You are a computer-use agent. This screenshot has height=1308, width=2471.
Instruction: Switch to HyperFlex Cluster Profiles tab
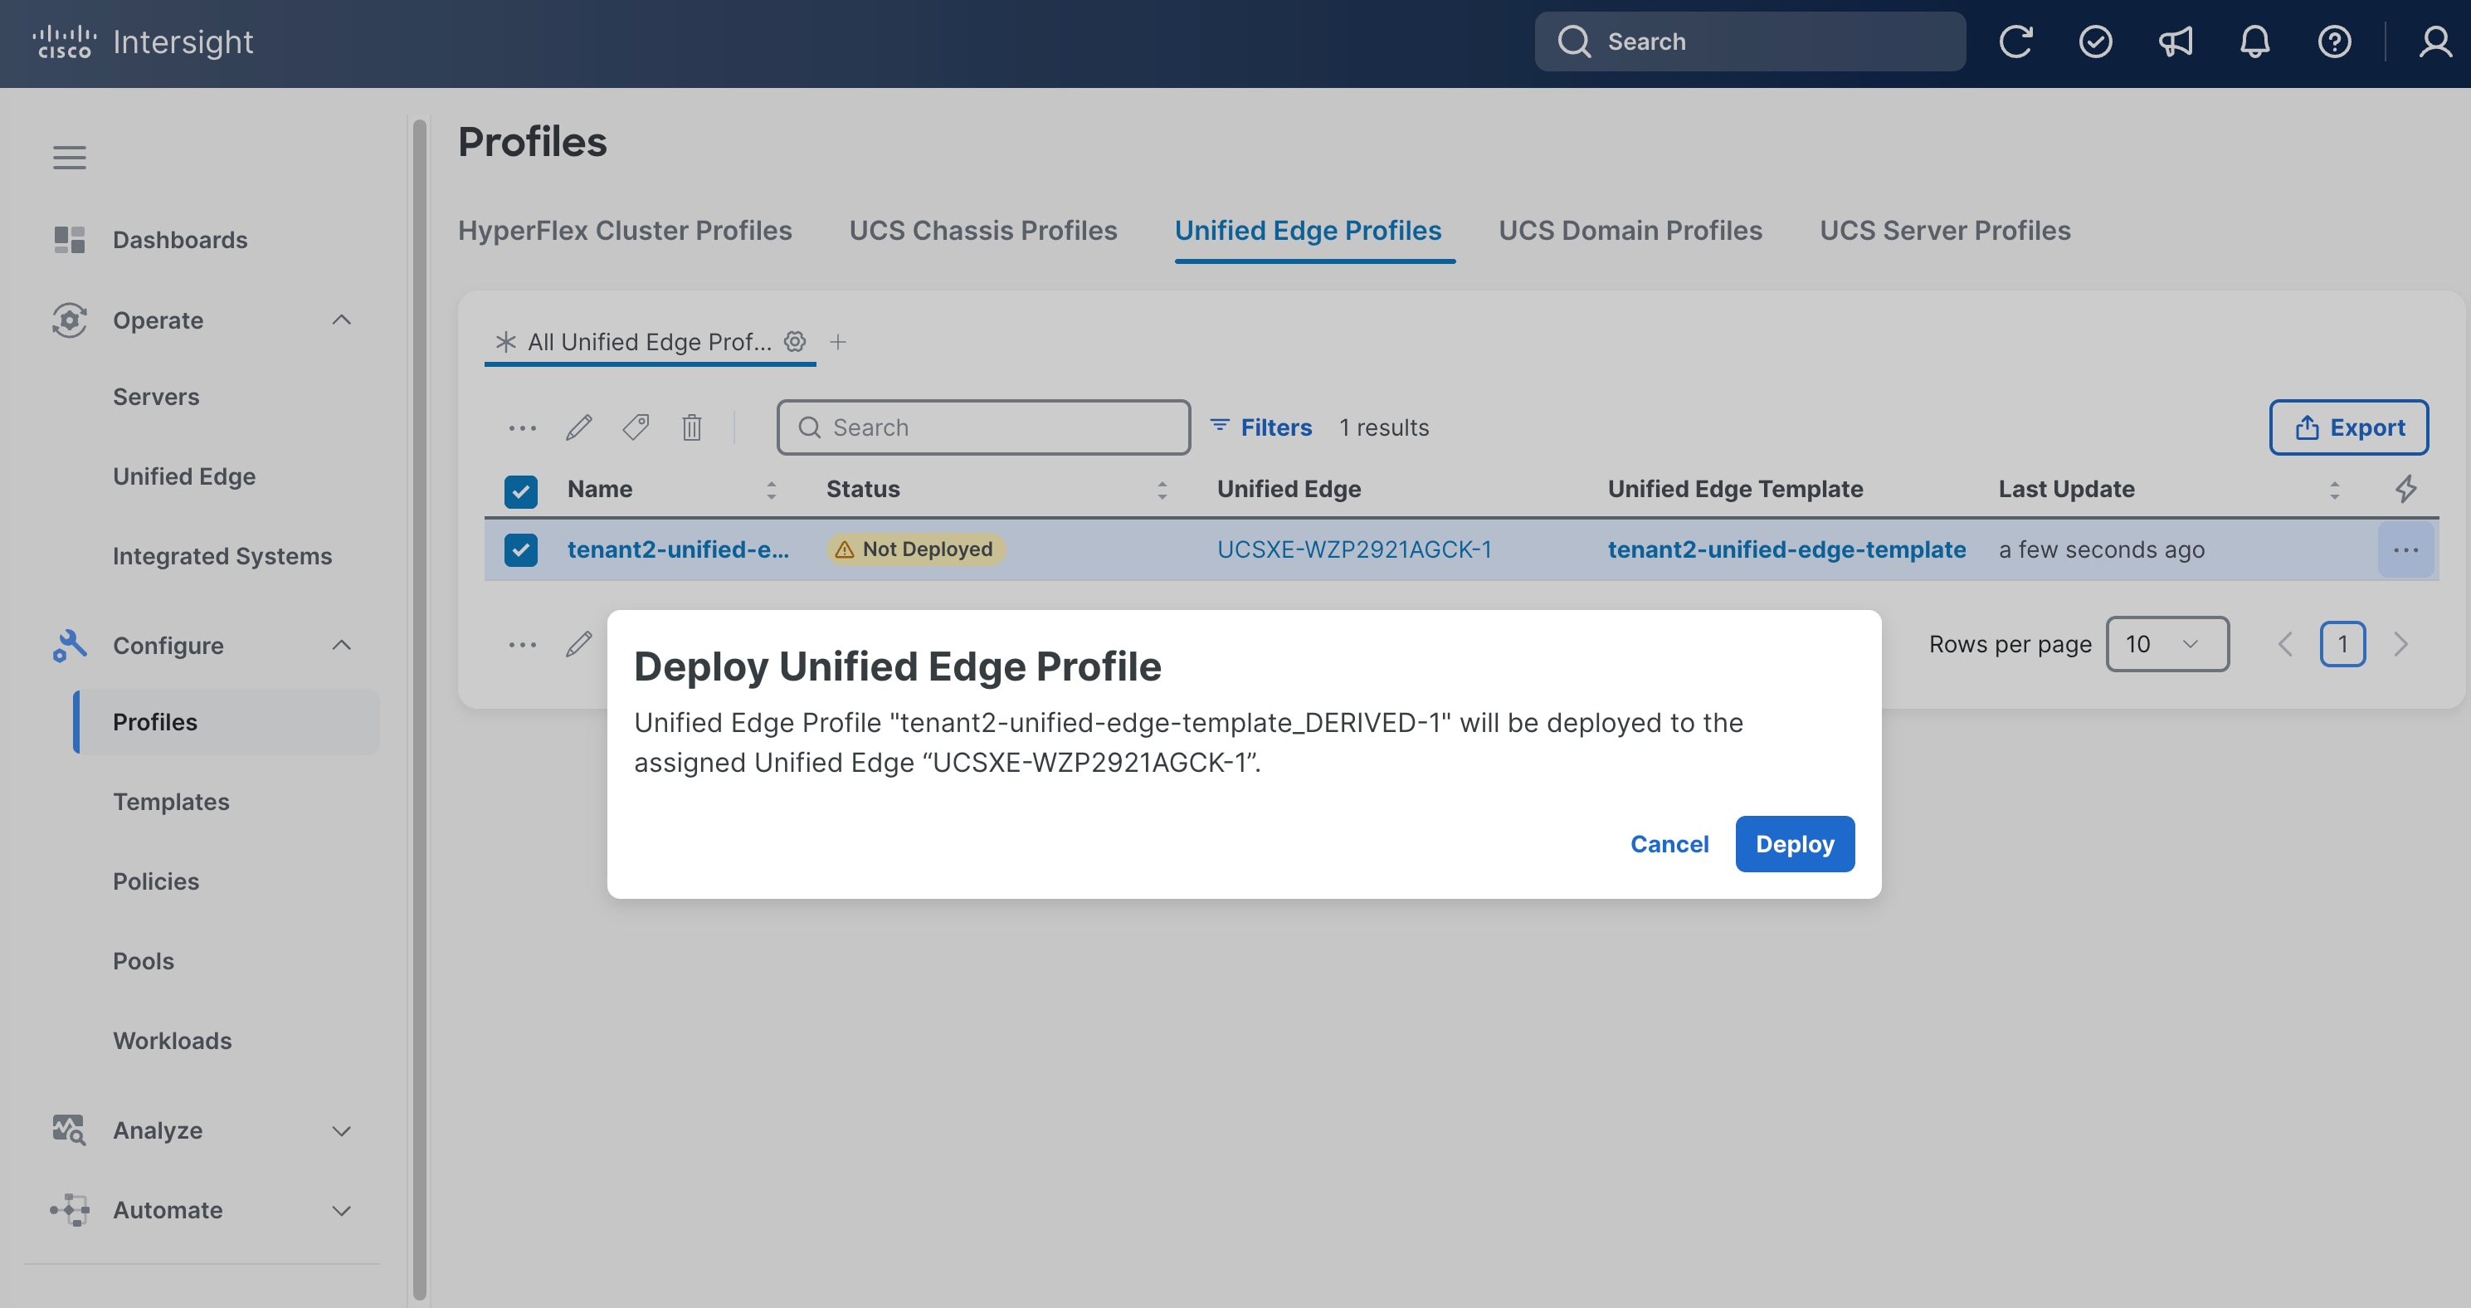click(625, 232)
